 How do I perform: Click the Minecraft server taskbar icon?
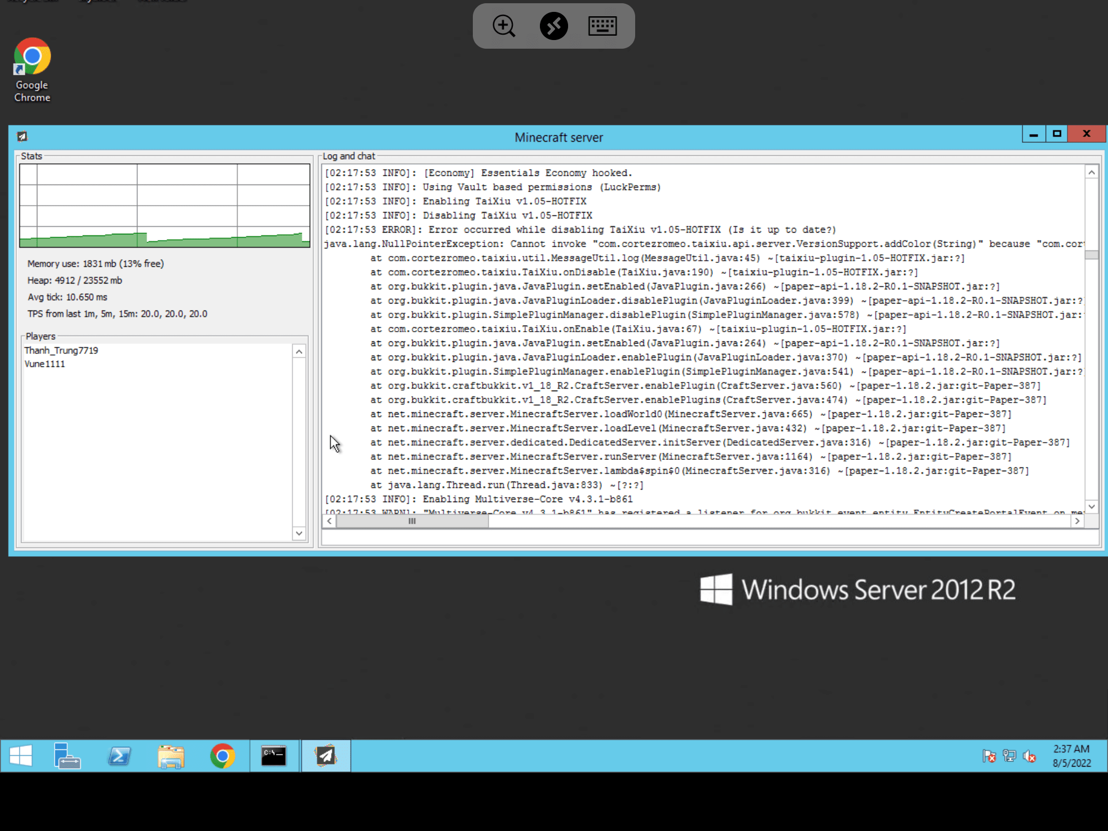click(x=326, y=756)
